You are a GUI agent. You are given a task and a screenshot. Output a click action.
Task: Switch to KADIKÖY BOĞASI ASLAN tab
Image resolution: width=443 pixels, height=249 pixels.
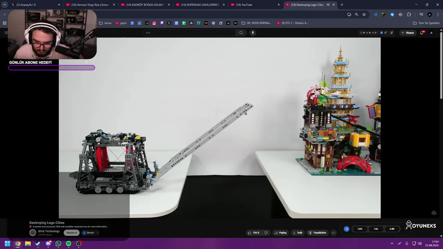pos(145,5)
